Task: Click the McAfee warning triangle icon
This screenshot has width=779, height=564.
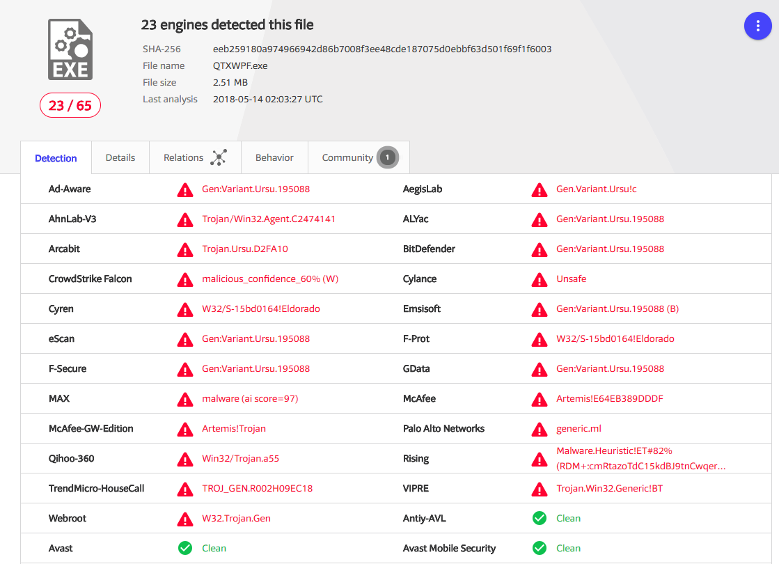Action: pos(540,399)
